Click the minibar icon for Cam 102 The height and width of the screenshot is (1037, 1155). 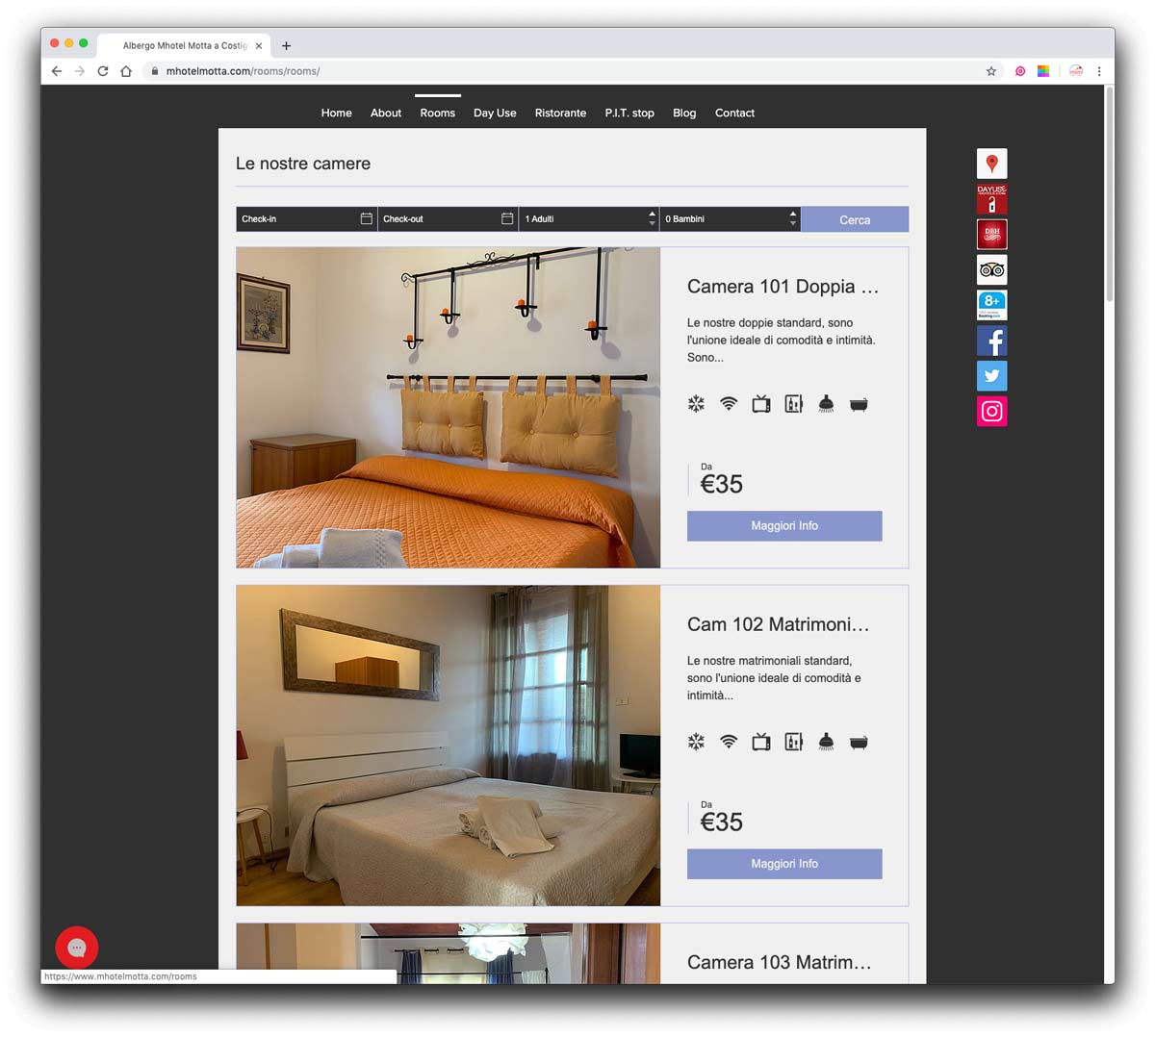point(794,742)
